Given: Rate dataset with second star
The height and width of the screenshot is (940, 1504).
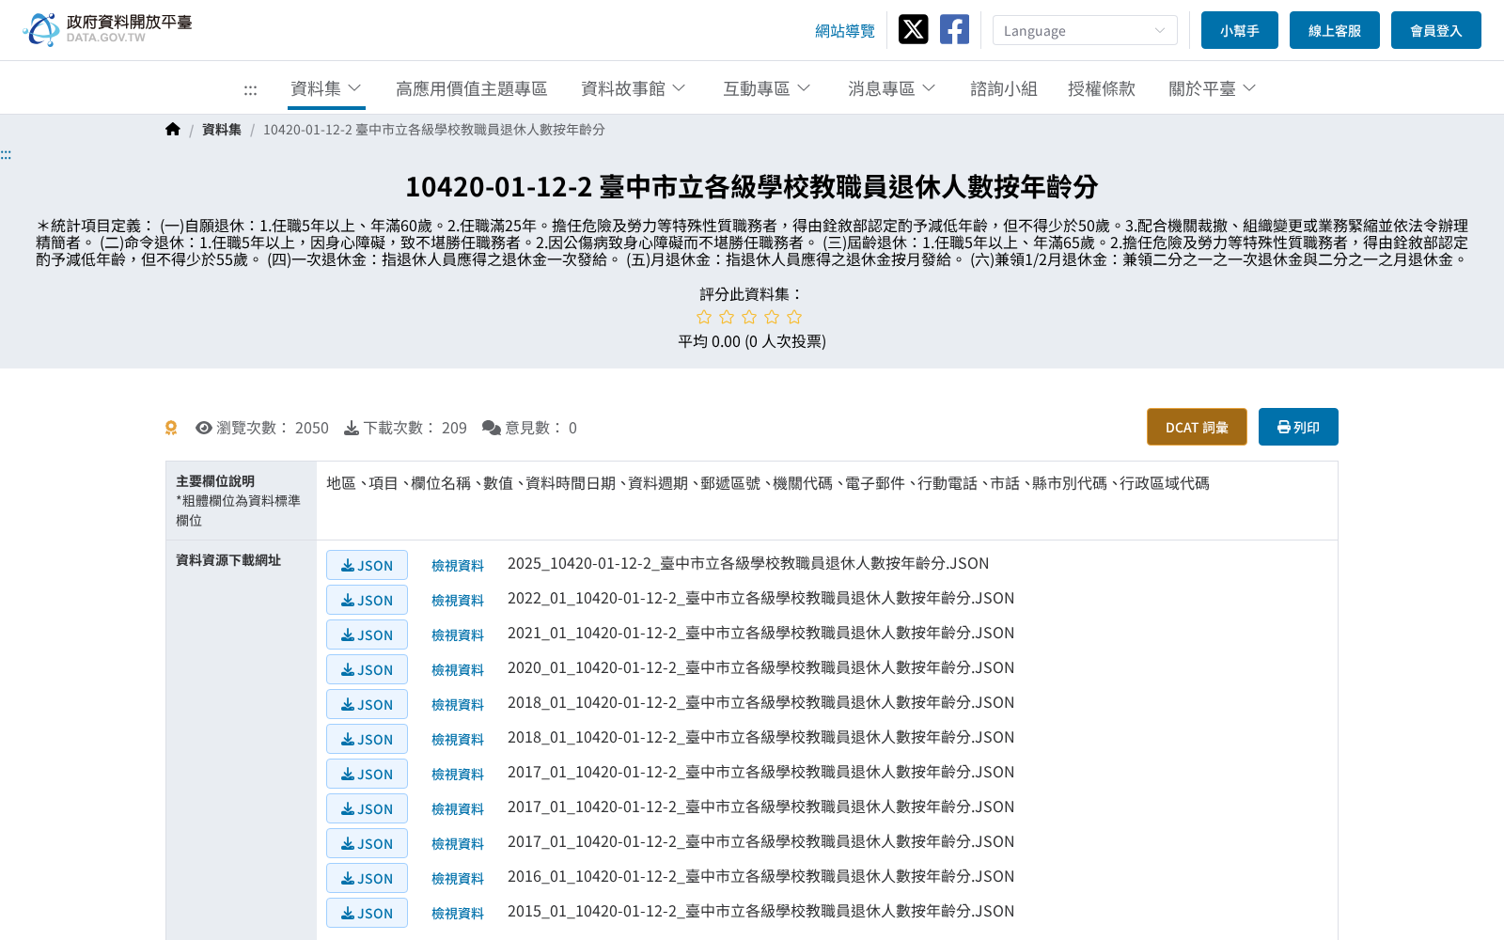Looking at the screenshot, I should tap(727, 317).
